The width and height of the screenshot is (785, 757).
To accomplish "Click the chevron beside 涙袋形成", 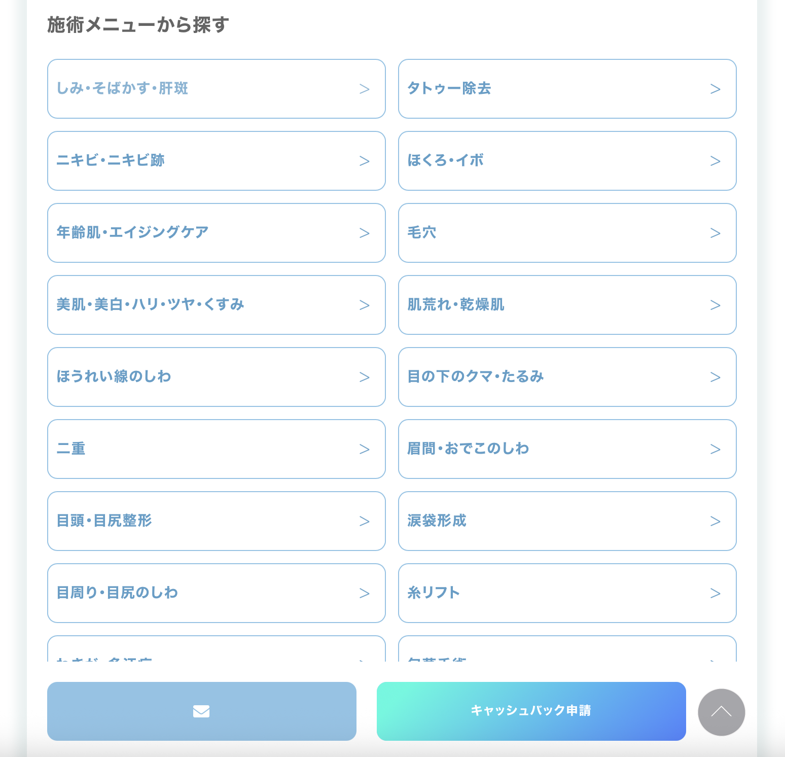I will 715,522.
